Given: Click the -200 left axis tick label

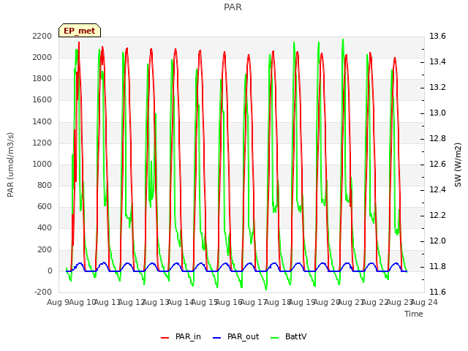Looking at the screenshot, I should point(43,292).
